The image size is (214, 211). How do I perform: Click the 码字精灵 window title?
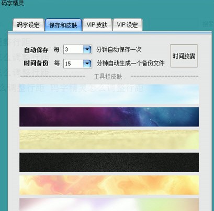click(x=12, y=3)
